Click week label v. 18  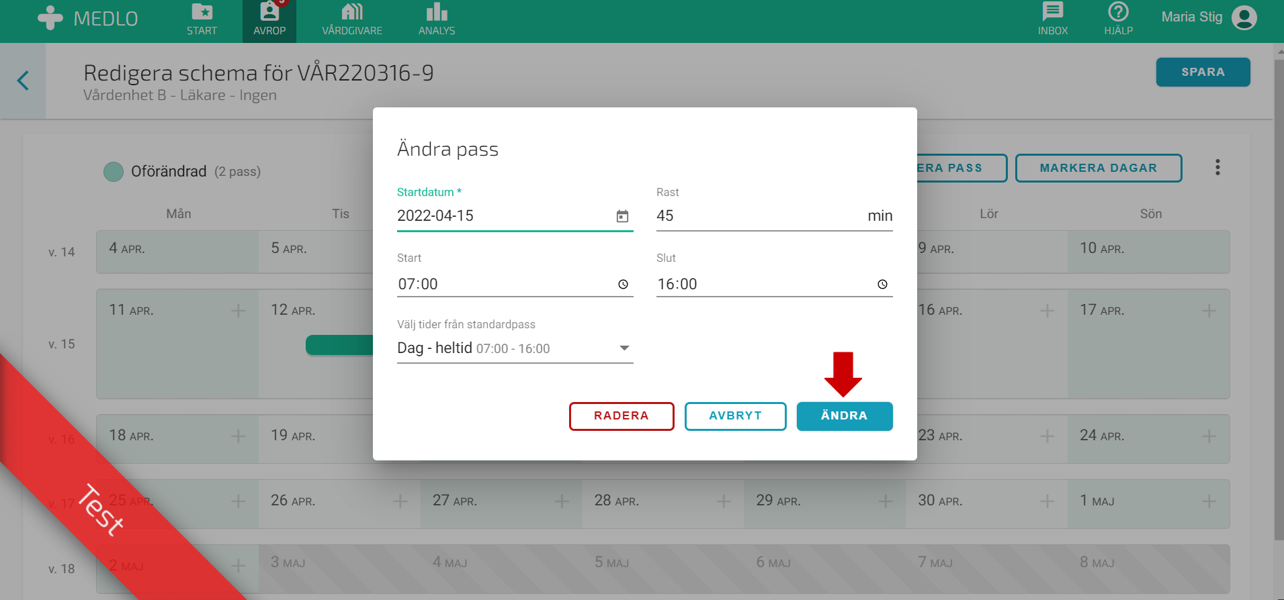pos(62,569)
